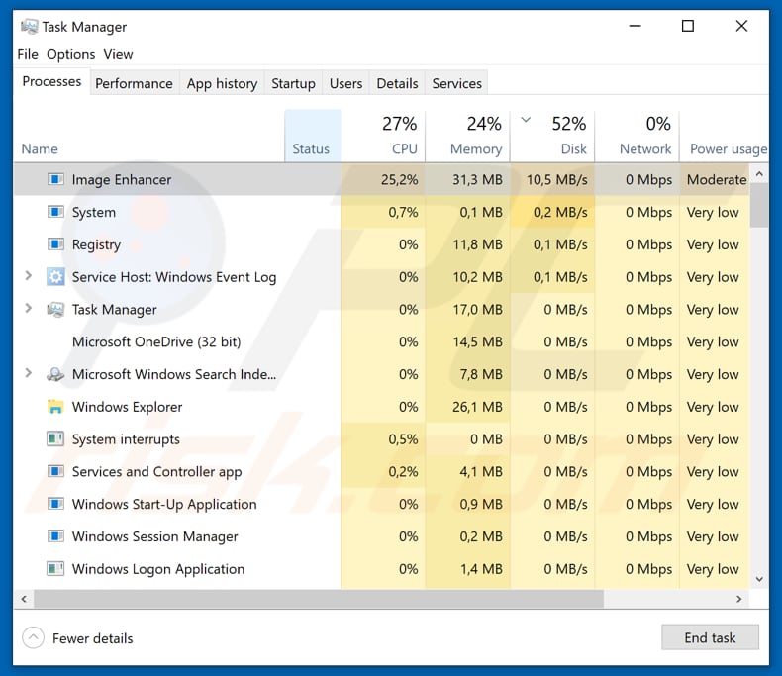Open the View menu
The height and width of the screenshot is (676, 782).
118,54
